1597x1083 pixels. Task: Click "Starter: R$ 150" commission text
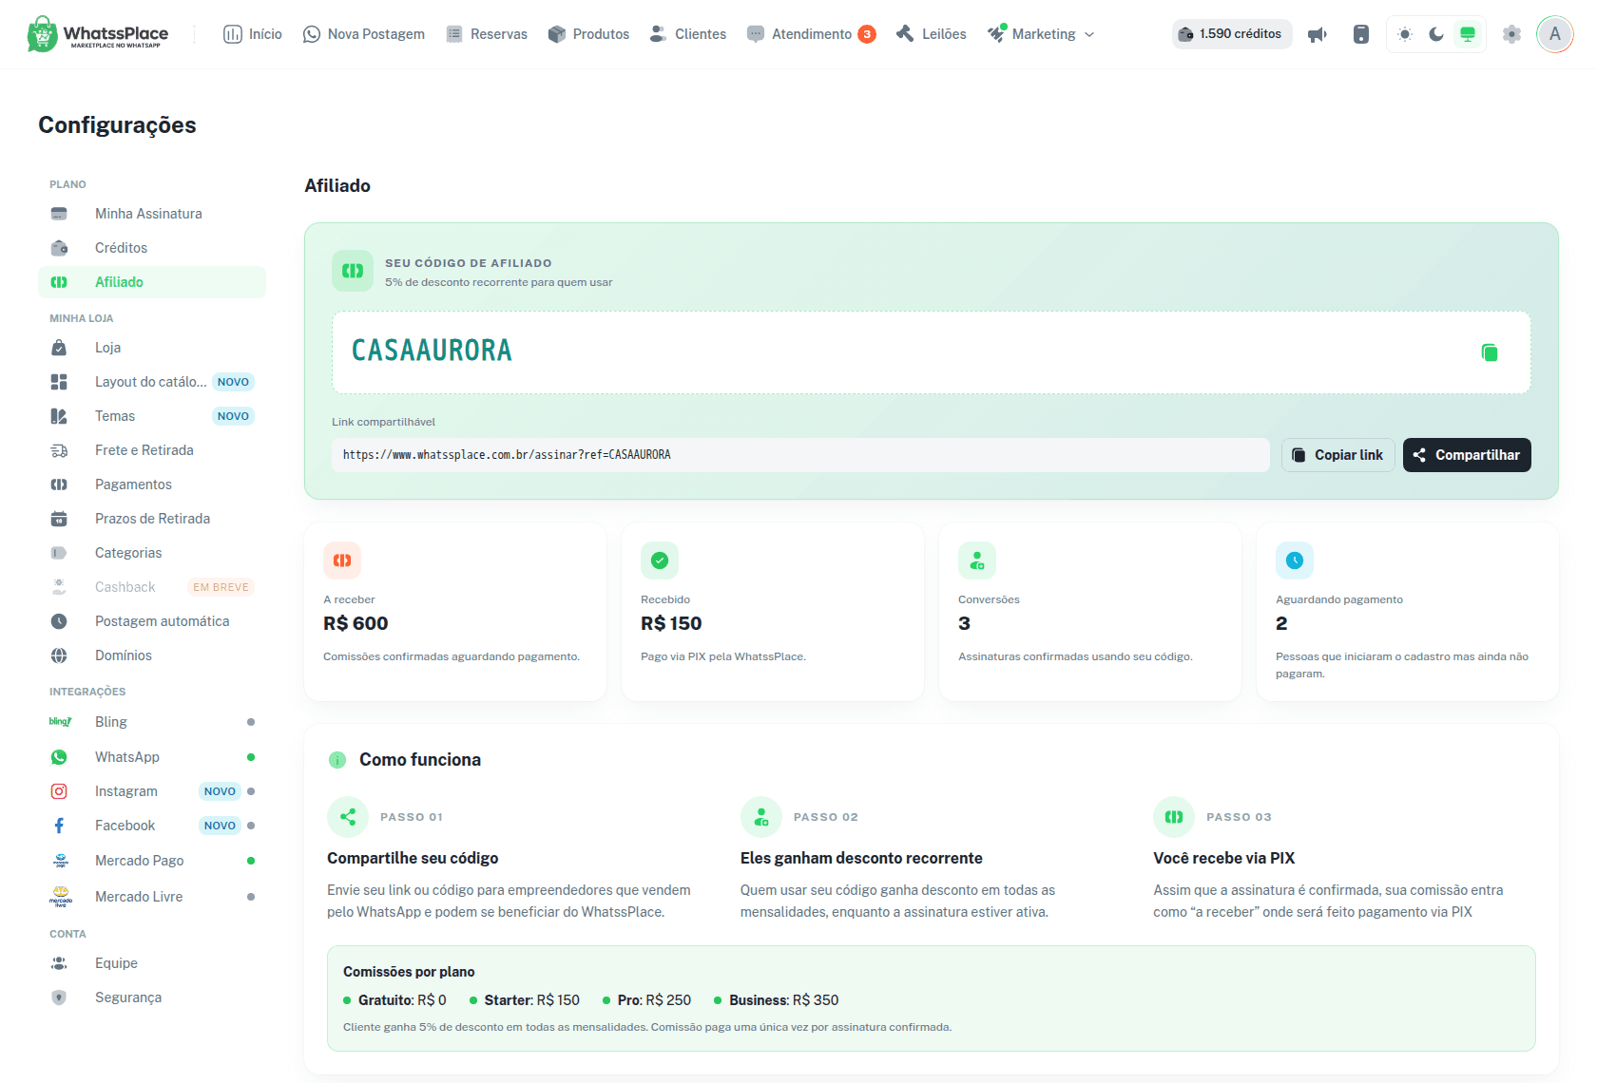531,1000
